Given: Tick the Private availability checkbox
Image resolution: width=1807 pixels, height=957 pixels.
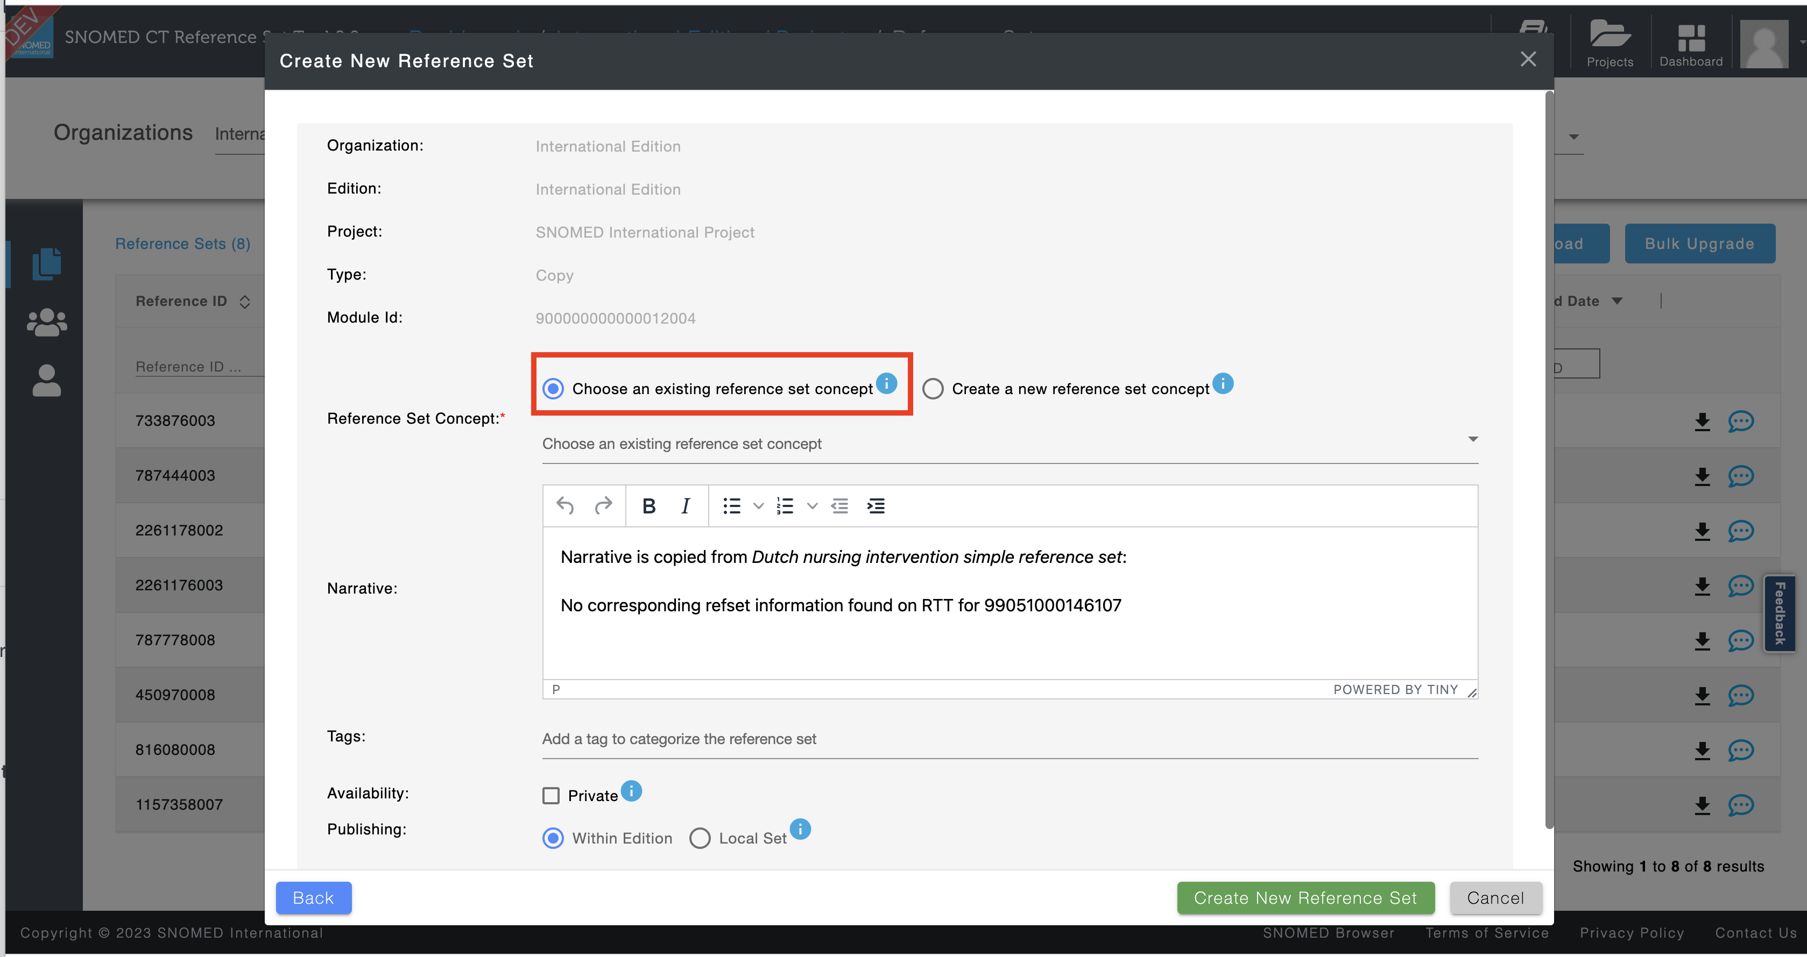Looking at the screenshot, I should point(552,796).
